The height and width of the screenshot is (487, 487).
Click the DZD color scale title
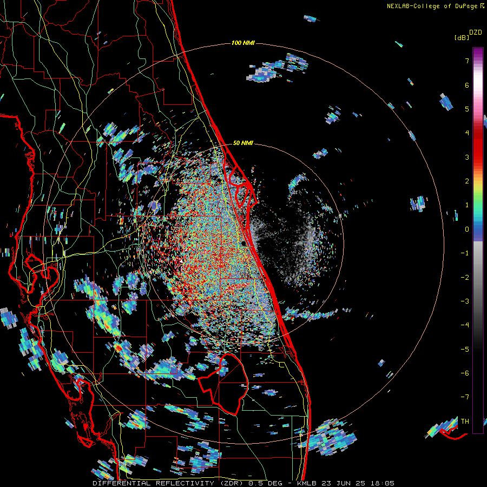476,32
